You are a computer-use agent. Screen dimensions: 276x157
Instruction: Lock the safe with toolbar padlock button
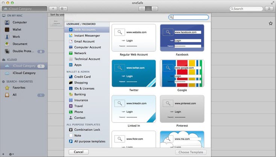[269, 9]
